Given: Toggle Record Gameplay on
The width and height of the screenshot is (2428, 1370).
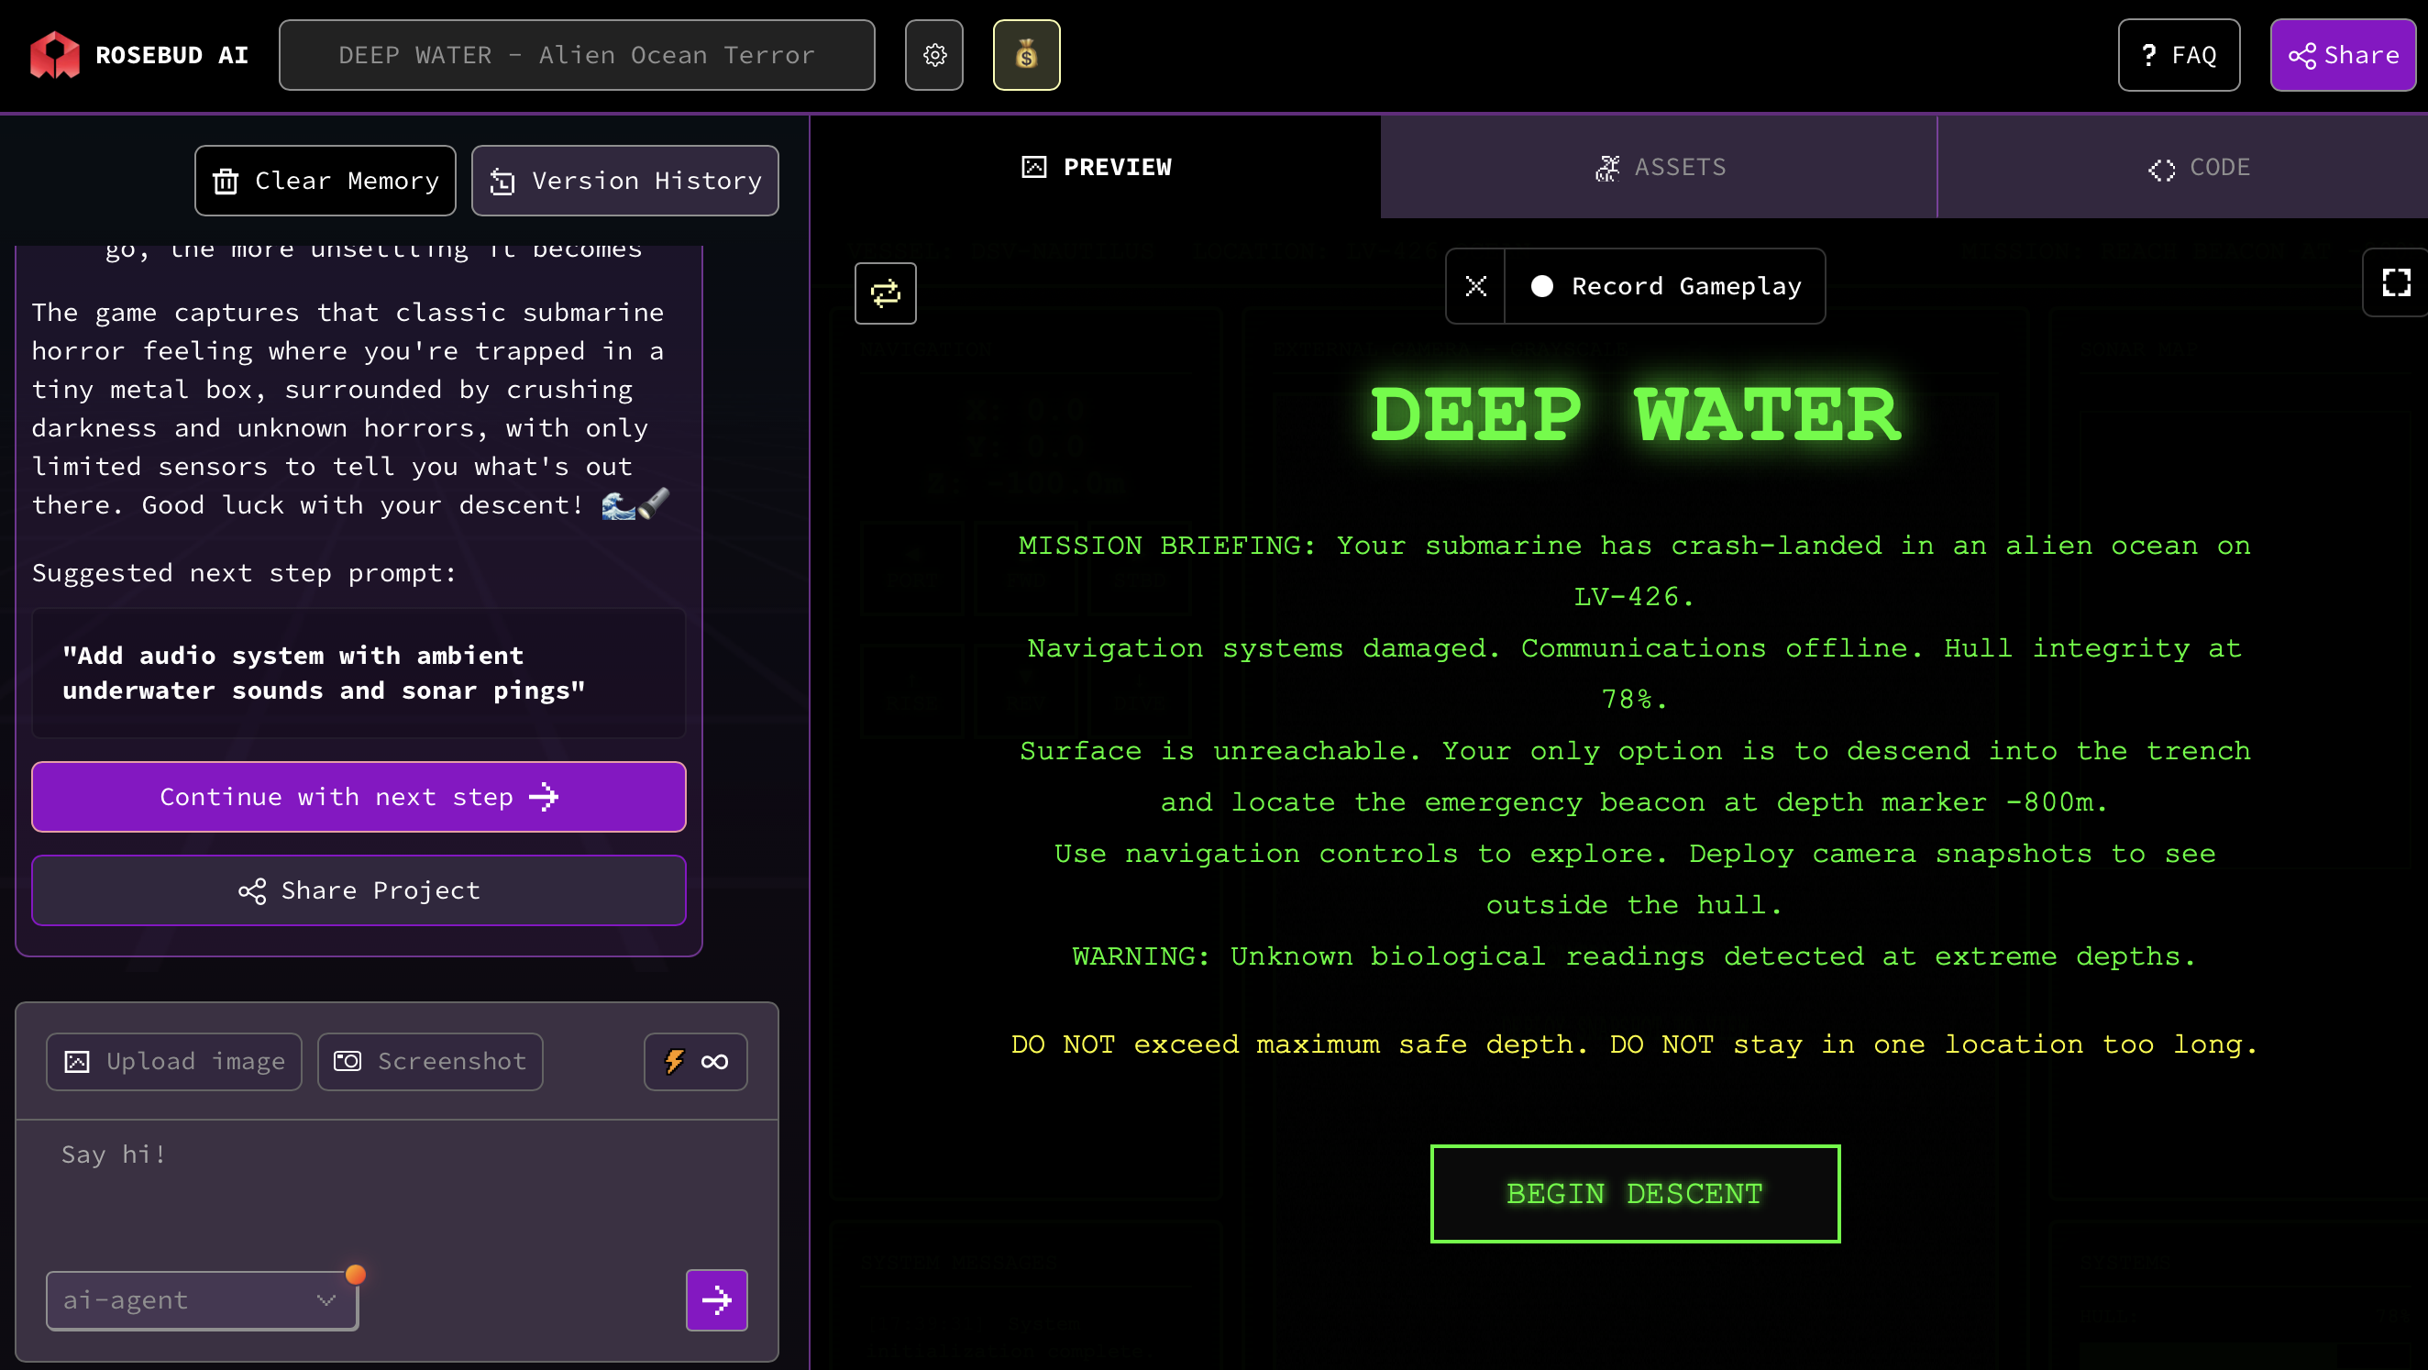Looking at the screenshot, I should pos(1664,286).
